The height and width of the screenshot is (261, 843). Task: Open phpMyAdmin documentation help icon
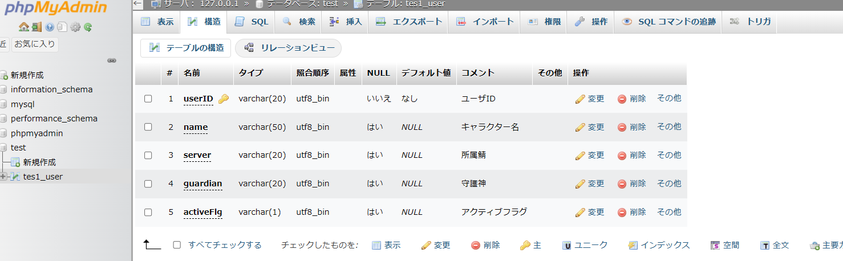point(50,27)
